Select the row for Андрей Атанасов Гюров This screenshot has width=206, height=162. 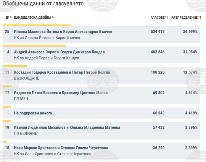pyautogui.click(x=101, y=55)
